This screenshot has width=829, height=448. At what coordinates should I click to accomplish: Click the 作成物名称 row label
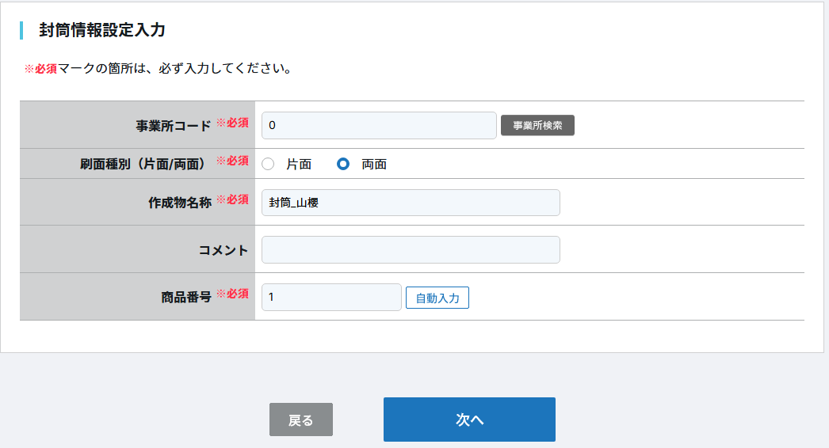pyautogui.click(x=180, y=202)
